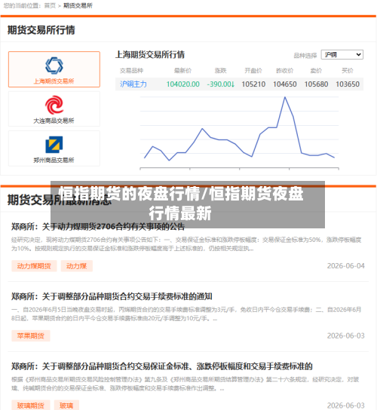Click the 上海期货交易所 tab label

pyautogui.click(x=54, y=81)
